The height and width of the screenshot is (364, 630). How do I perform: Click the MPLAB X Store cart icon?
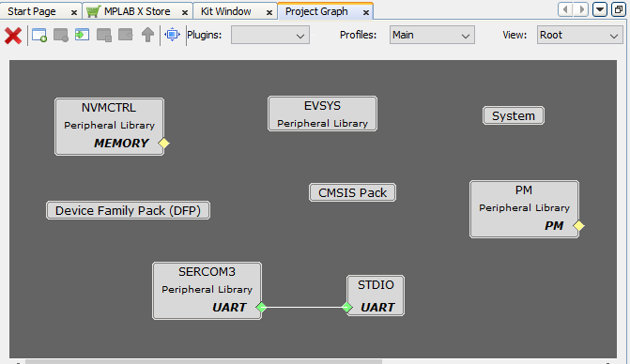pyautogui.click(x=93, y=11)
